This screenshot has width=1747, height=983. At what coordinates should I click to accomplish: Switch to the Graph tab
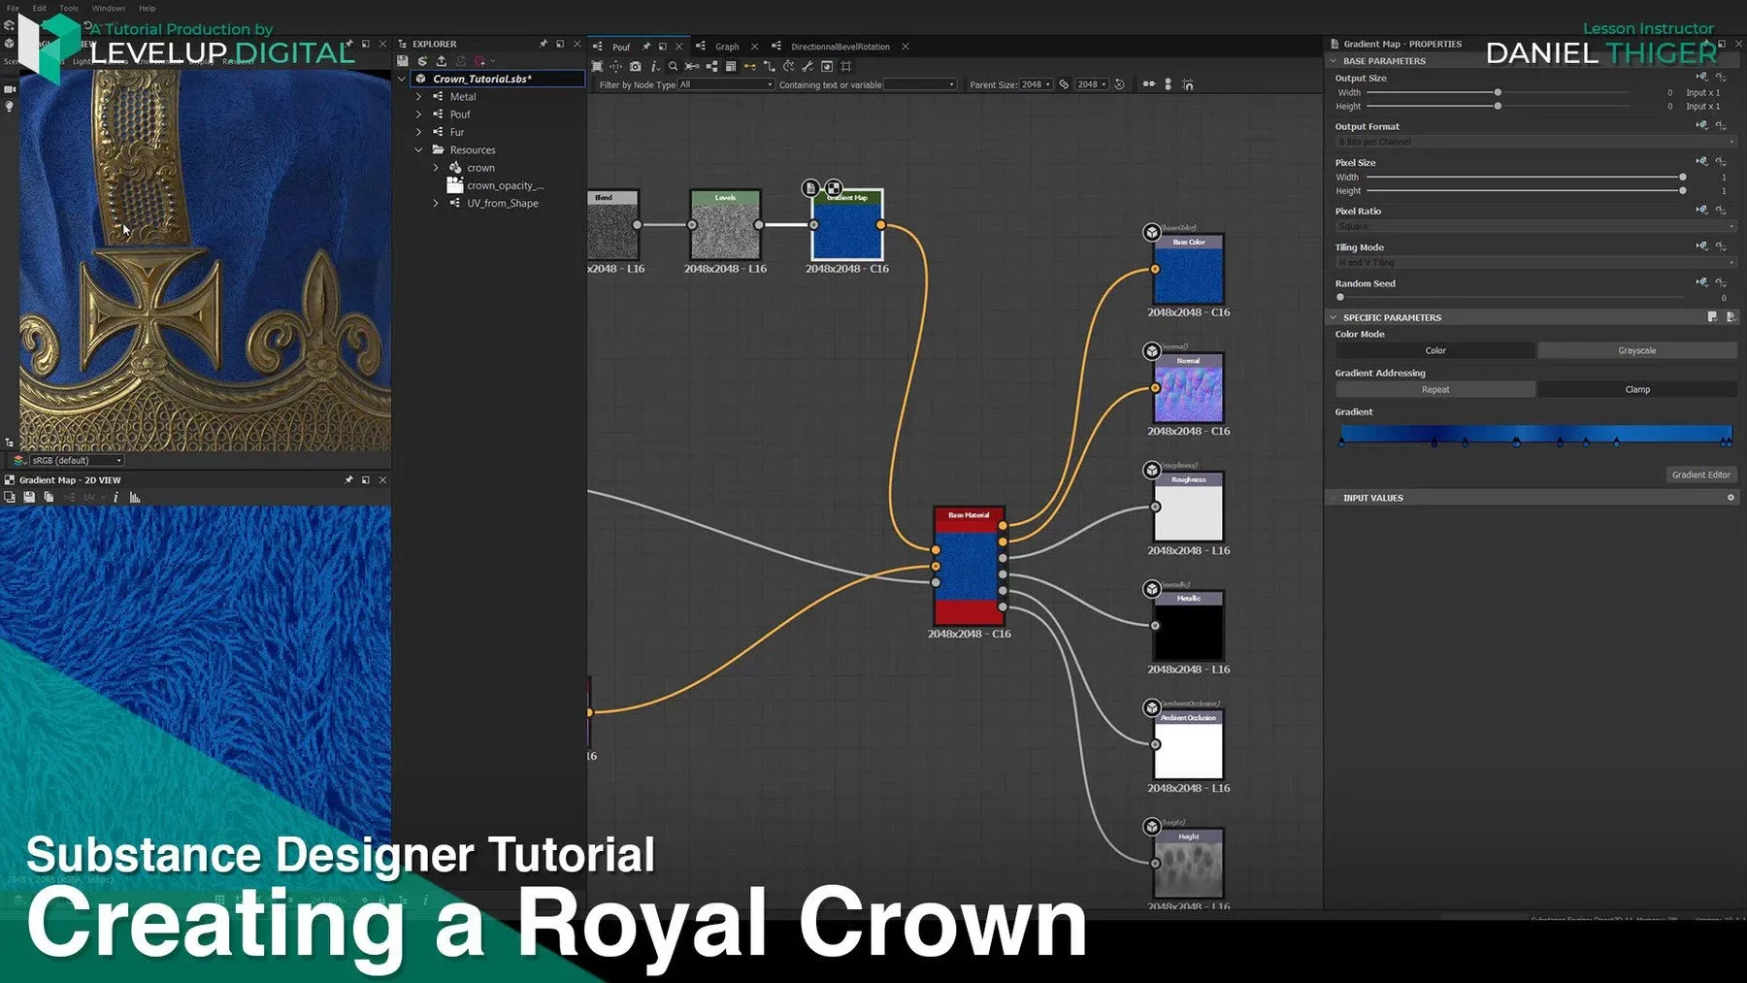coord(726,46)
